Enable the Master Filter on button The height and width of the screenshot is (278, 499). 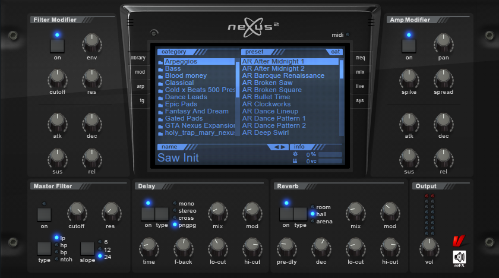click(44, 213)
